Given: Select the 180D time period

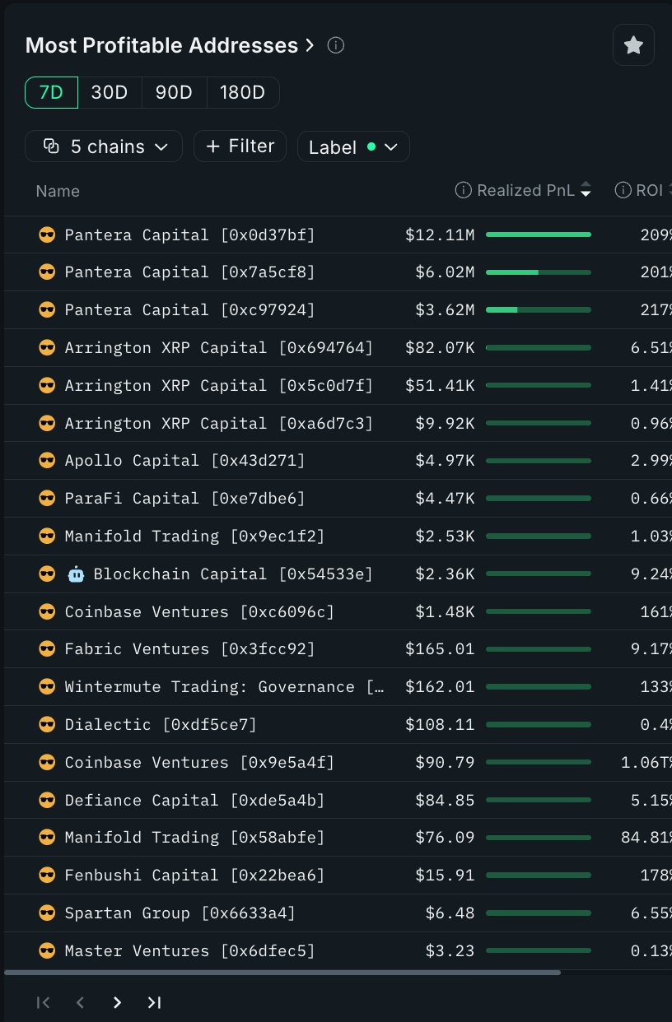Looking at the screenshot, I should click(x=243, y=92).
